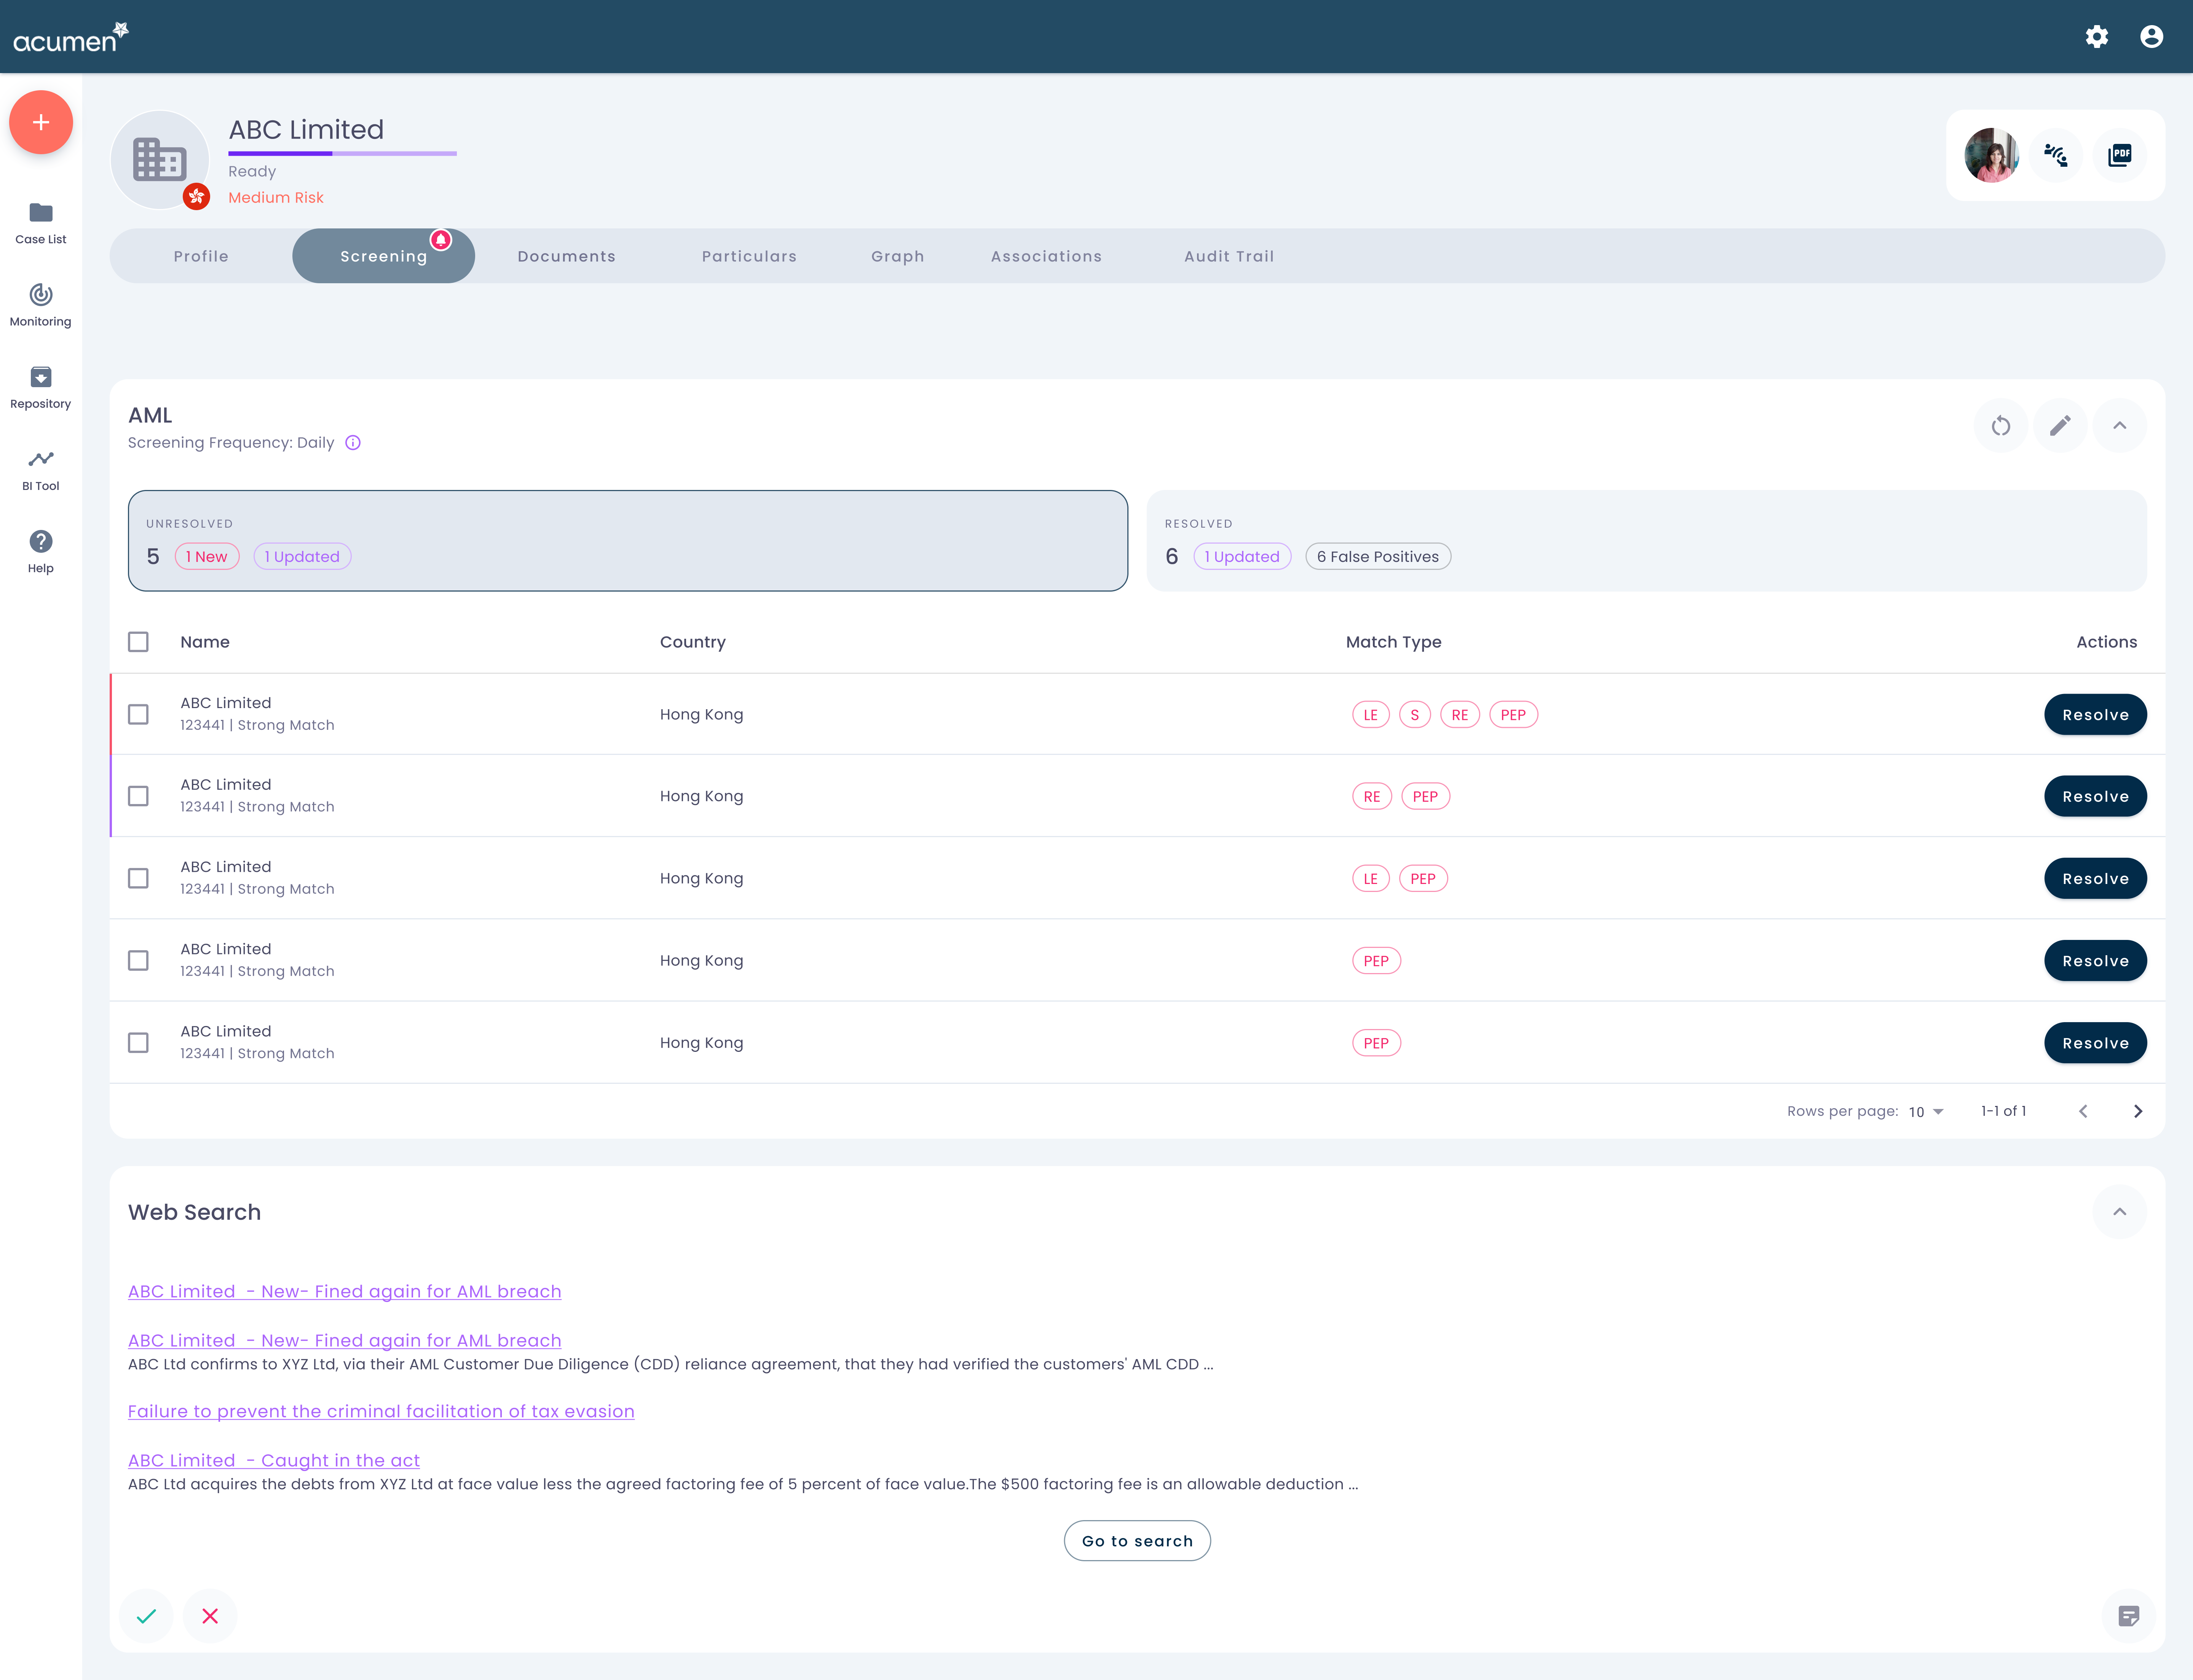2193x1680 pixels.
Task: Click the Hong Kong flag badge
Action: pyautogui.click(x=196, y=196)
